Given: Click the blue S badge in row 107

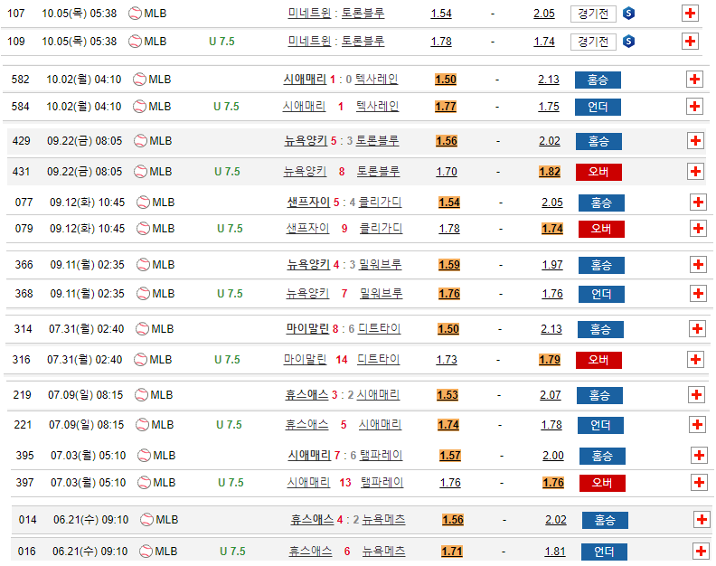Looking at the screenshot, I should pos(629,14).
